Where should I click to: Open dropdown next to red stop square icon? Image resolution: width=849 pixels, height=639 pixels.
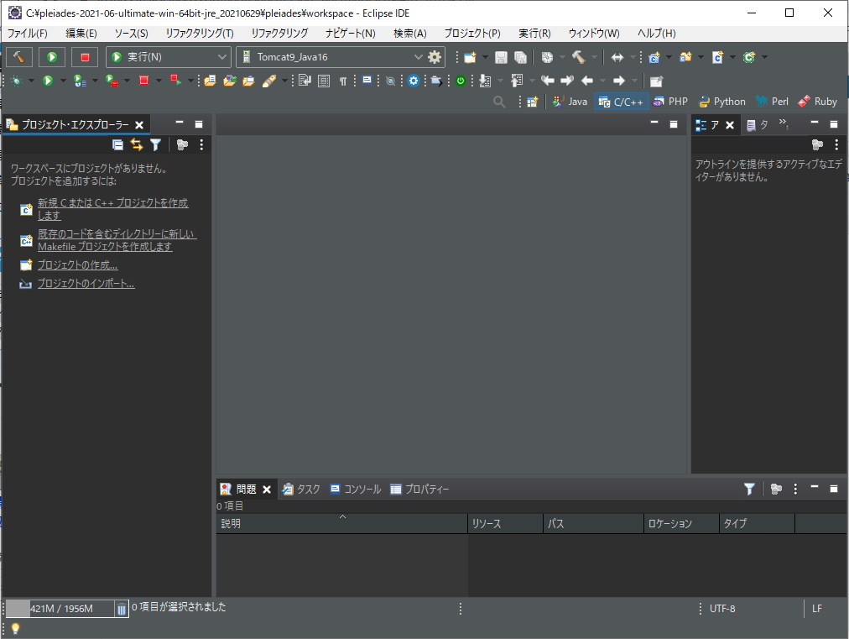pos(159,81)
